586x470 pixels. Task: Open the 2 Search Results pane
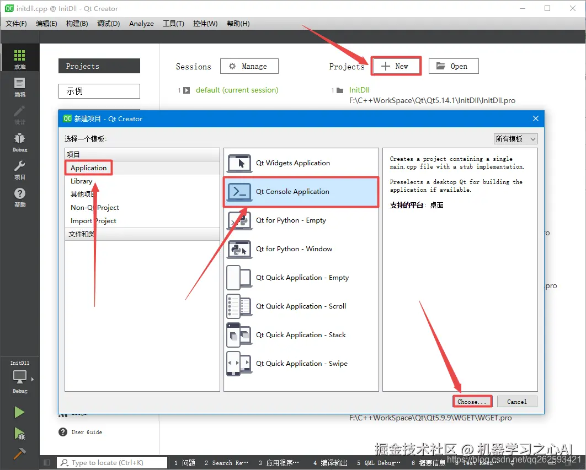coord(226,463)
